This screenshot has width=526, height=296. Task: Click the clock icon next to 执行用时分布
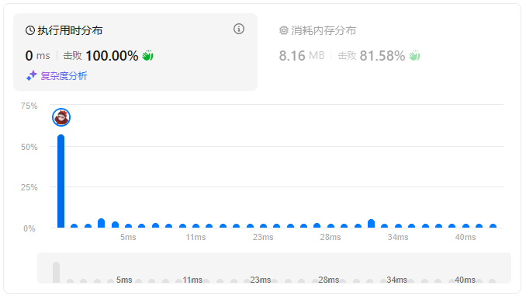point(30,30)
